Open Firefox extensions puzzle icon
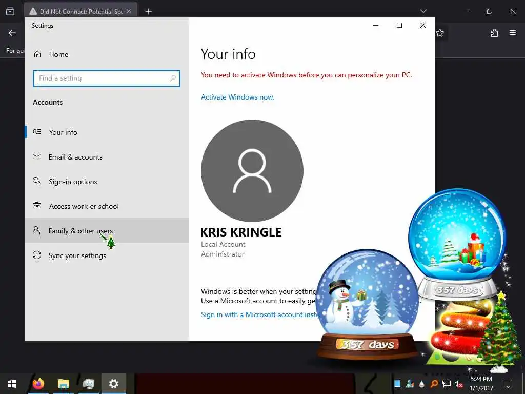The height and width of the screenshot is (394, 525). [495, 33]
